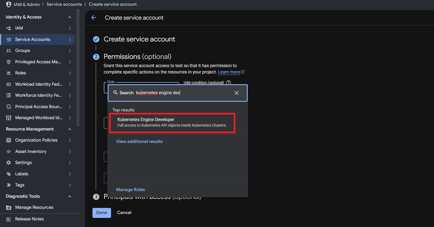Go back using the left arrow
434x227 pixels.
click(x=94, y=18)
